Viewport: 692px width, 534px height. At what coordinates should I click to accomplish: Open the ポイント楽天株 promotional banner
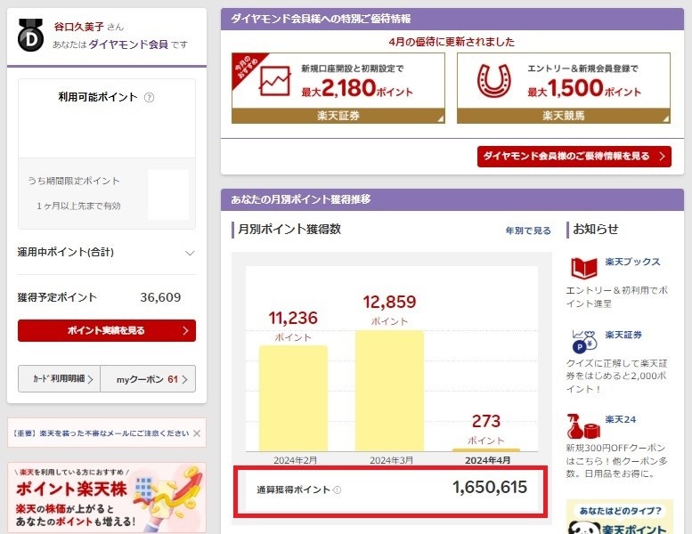pyautogui.click(x=107, y=498)
